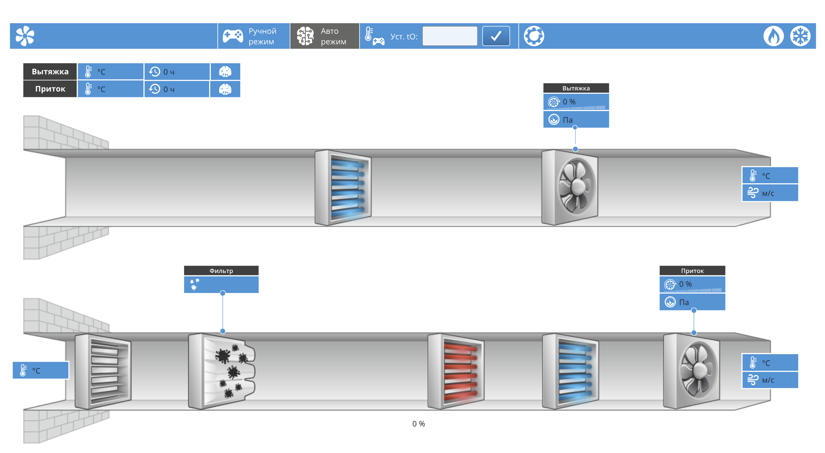The height and width of the screenshot is (453, 825).
Task: Click the run-hours clock in Вытяжка row
Action: (x=155, y=72)
